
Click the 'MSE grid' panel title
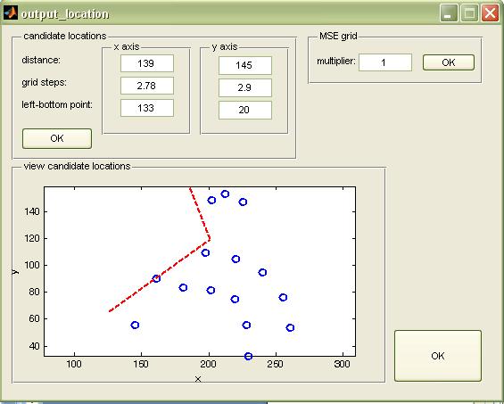coord(338,36)
